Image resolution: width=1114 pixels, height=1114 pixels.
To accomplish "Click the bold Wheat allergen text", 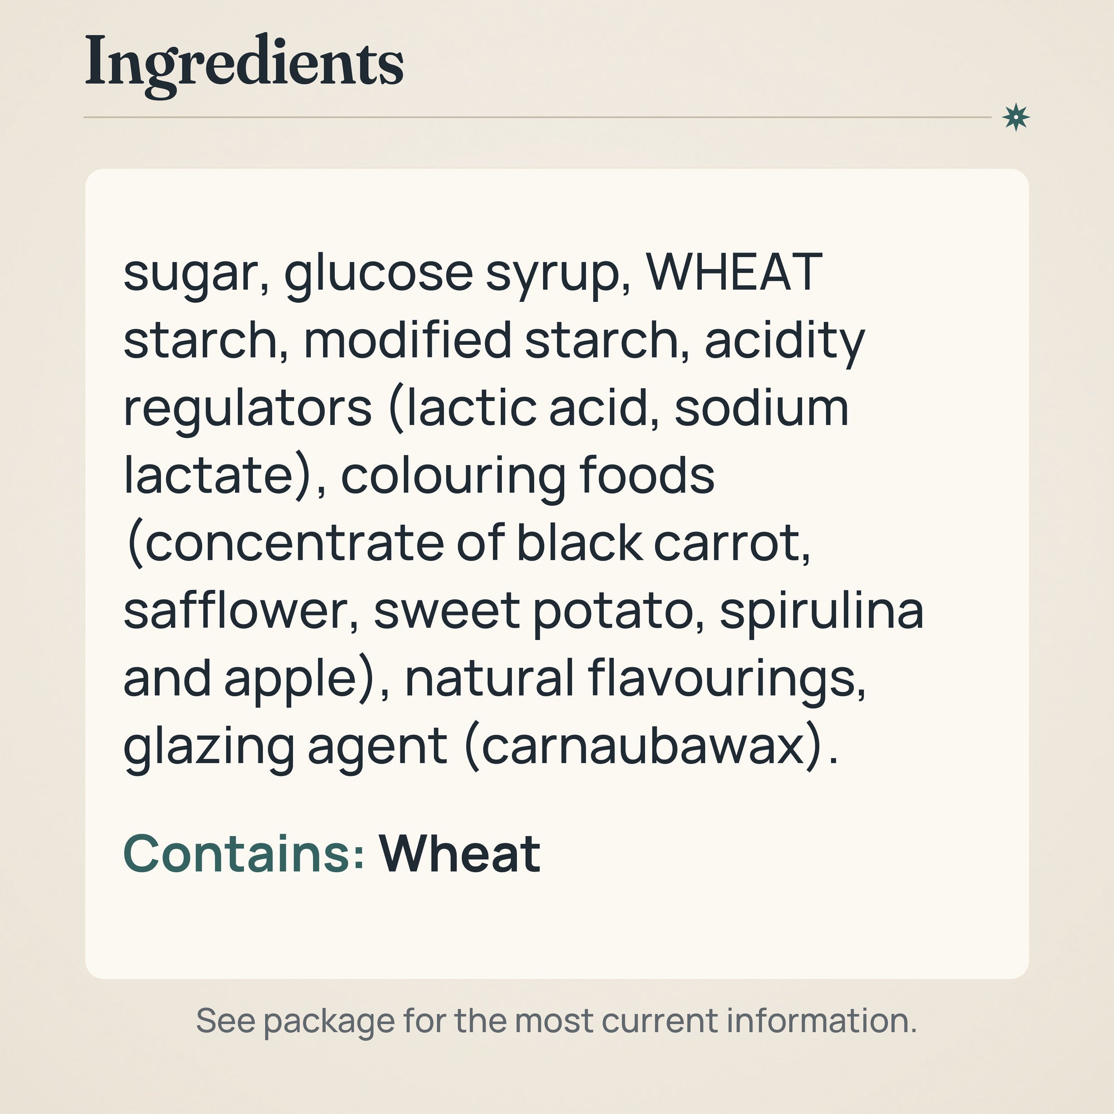I will pyautogui.click(x=460, y=854).
